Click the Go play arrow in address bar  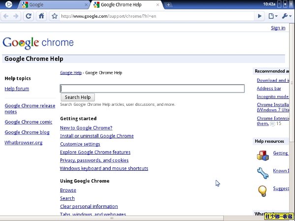tap(260, 16)
